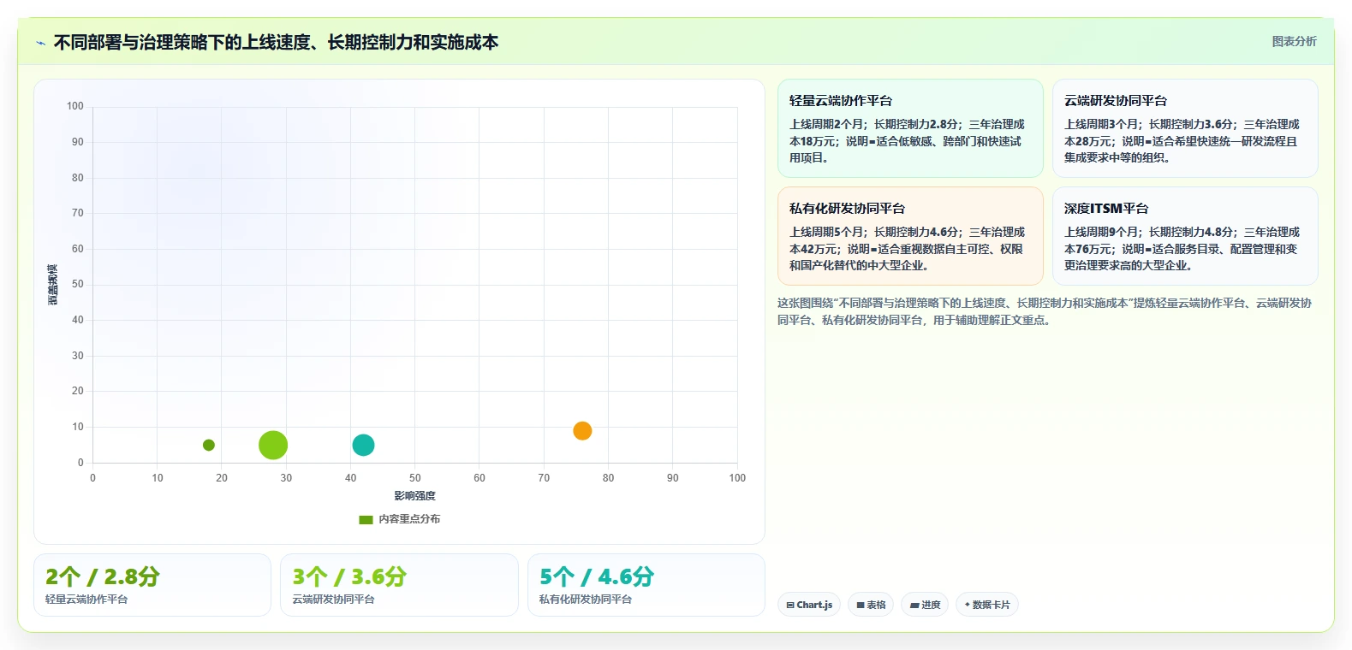Click the 进度 chip icon
Screen dimensions: 1352x650
tap(914, 605)
